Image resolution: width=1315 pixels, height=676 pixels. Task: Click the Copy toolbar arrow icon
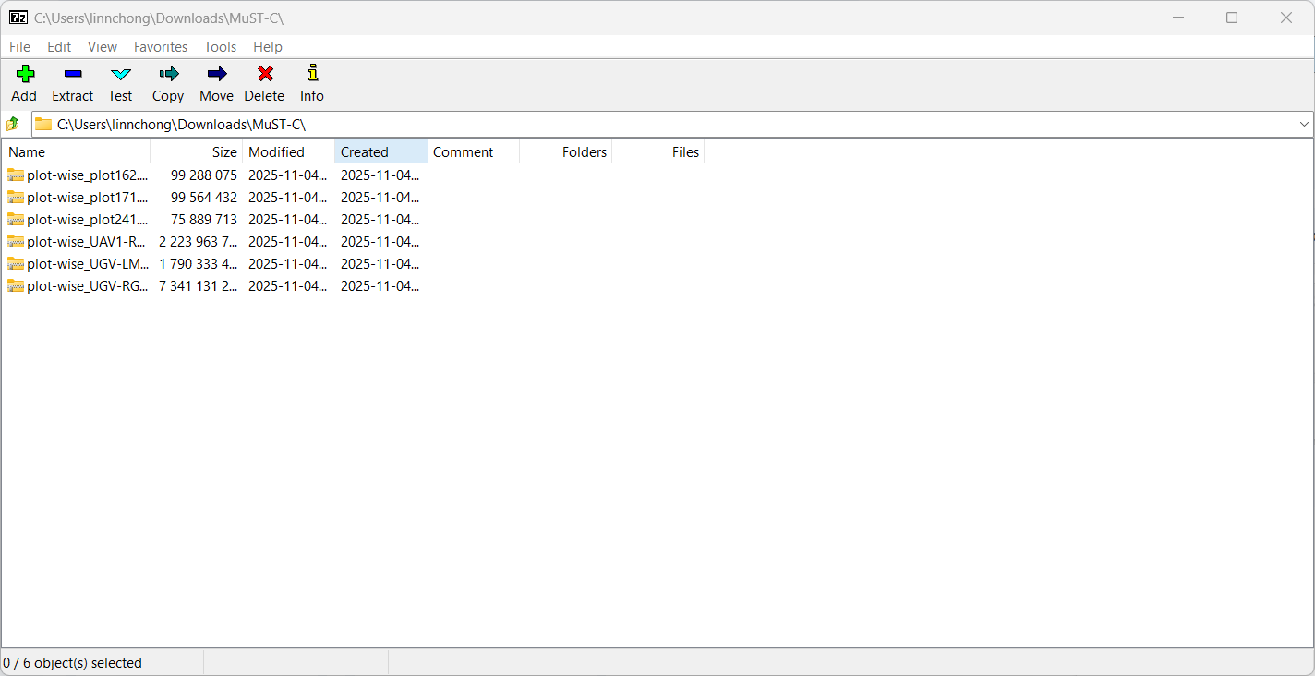coord(168,75)
